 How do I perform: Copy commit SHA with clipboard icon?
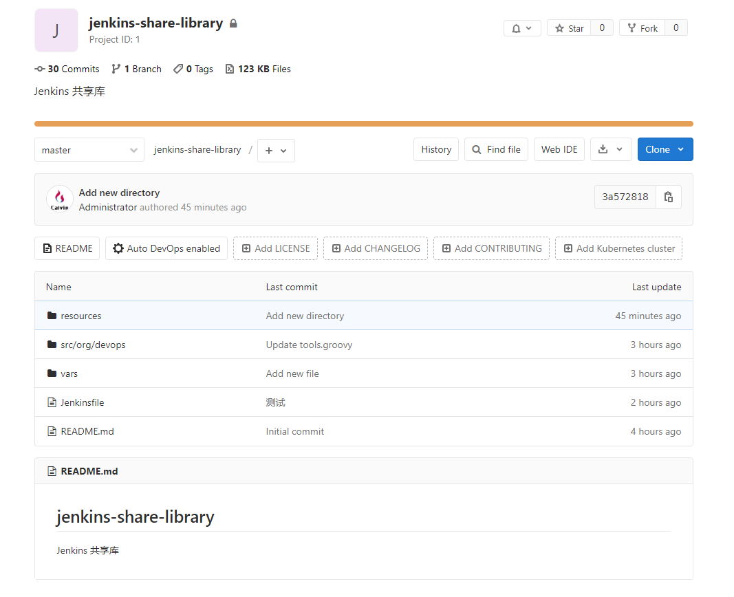click(669, 197)
